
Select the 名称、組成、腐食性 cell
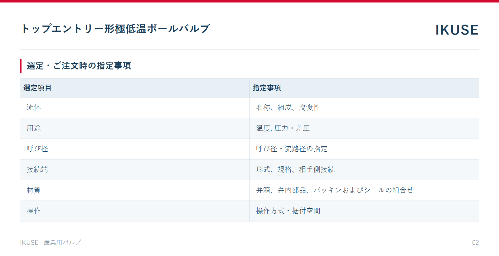[364, 108]
